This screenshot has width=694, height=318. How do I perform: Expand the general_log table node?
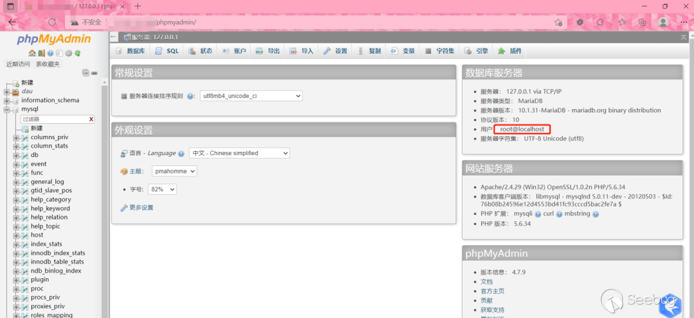[16, 182]
